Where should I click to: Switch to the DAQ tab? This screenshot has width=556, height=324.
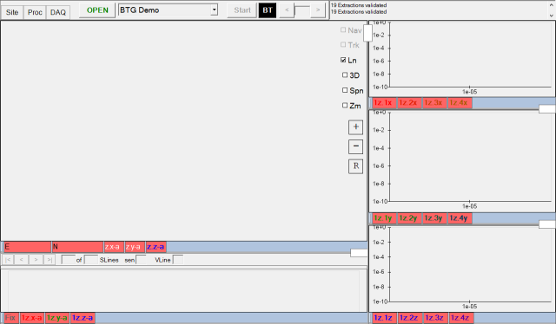coord(58,12)
